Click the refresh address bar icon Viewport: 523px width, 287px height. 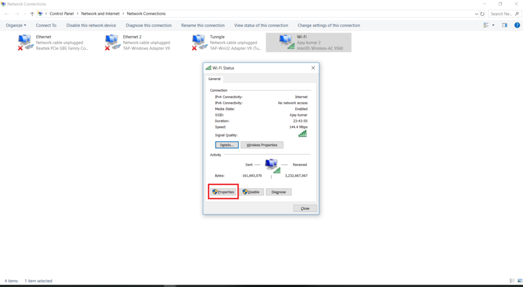[482, 14]
